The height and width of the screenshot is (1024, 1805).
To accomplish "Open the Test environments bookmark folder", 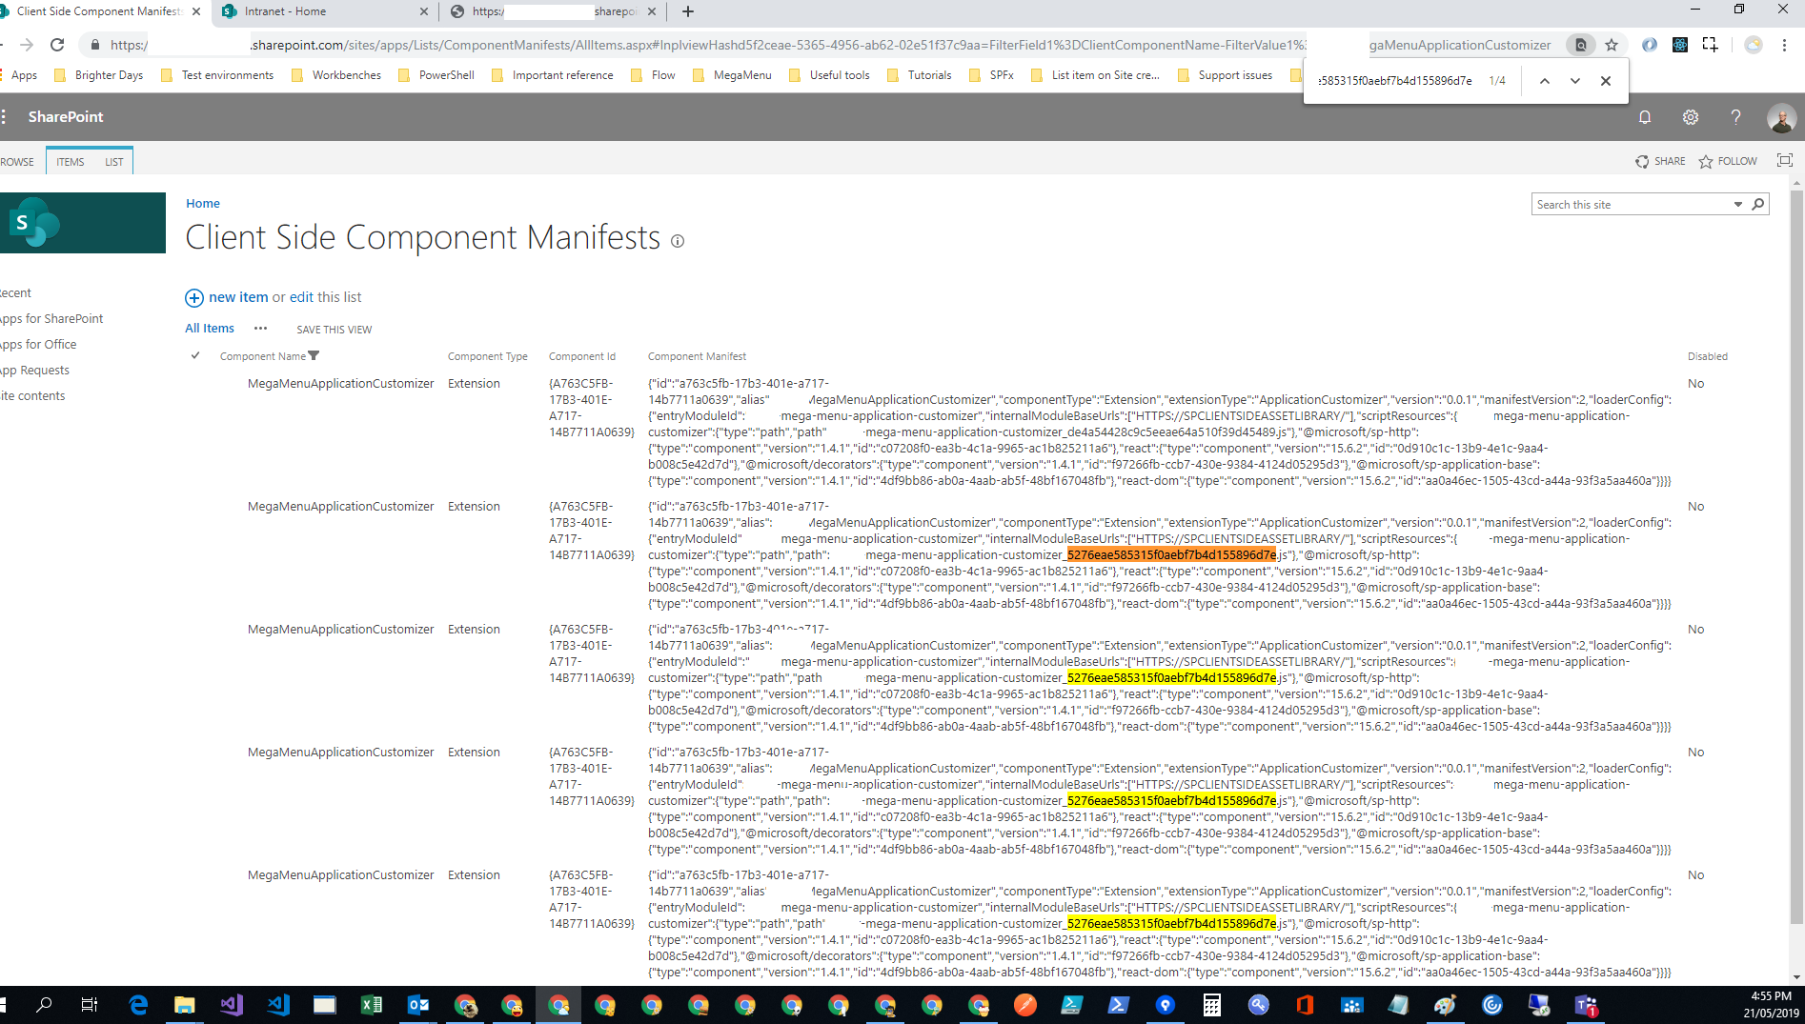I will (217, 75).
